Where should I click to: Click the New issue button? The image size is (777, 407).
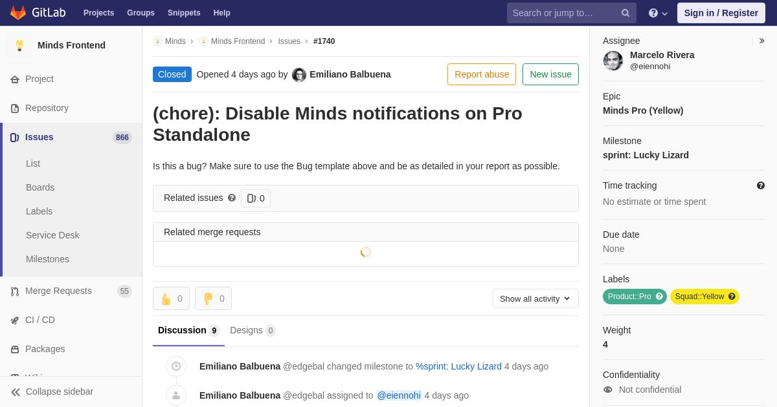[550, 74]
